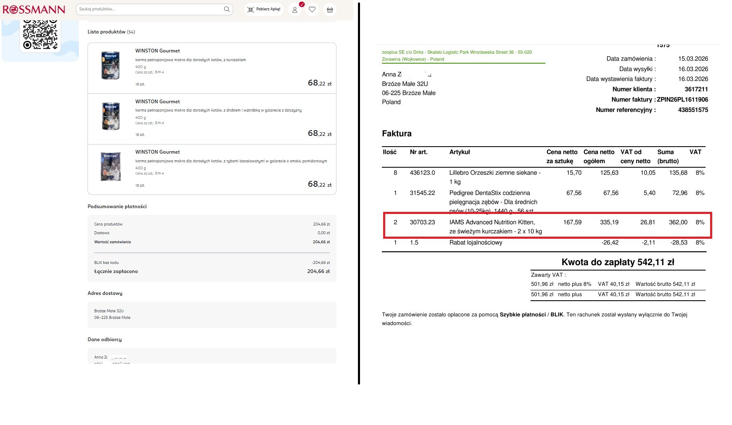Select 'Kwota do zapłaty 542,11 zł' total

[618, 262]
